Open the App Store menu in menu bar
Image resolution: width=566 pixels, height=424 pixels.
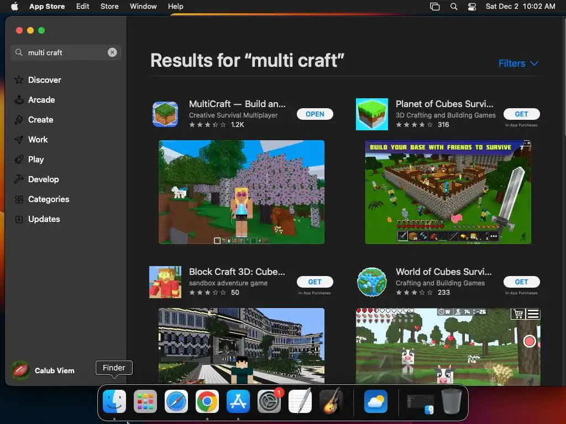coord(47,7)
